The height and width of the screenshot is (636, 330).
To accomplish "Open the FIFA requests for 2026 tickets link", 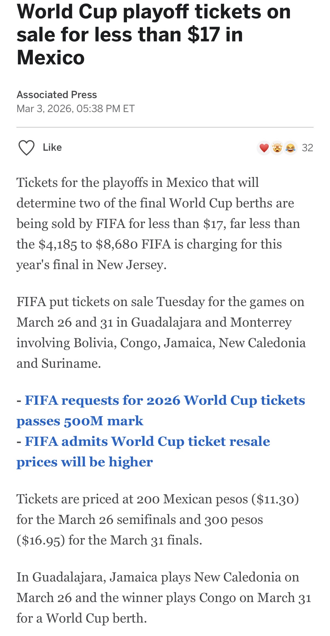I will point(165,400).
